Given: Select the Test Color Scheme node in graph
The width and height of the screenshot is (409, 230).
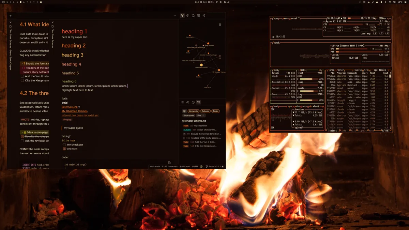Looking at the screenshot, I should [x=201, y=65].
